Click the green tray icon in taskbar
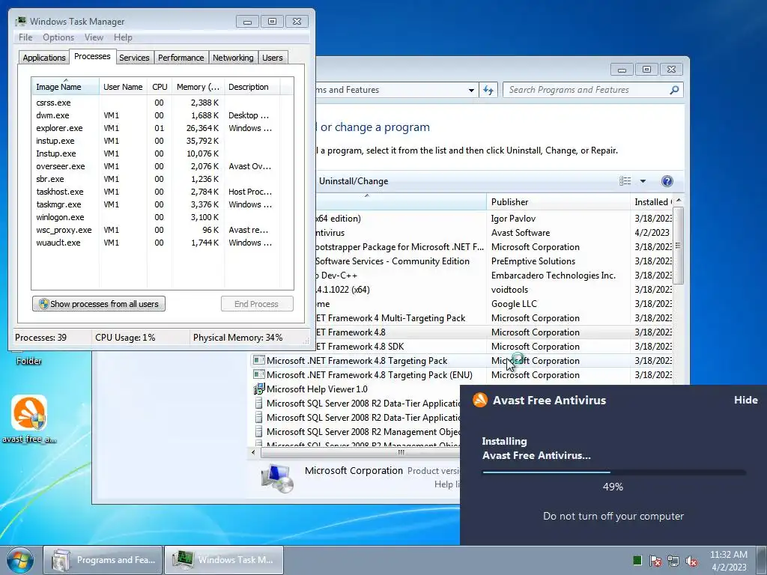 click(x=637, y=560)
